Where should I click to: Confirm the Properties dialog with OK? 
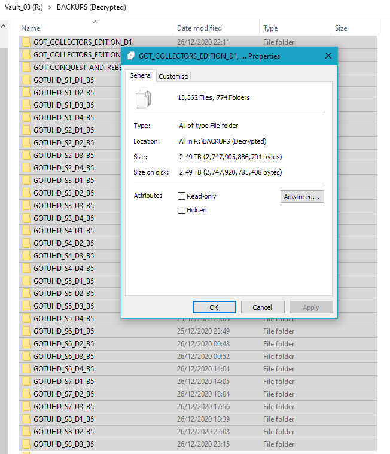click(214, 307)
